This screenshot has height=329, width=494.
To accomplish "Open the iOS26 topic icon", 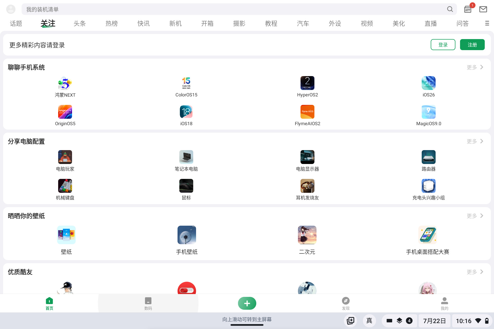I will click(429, 83).
